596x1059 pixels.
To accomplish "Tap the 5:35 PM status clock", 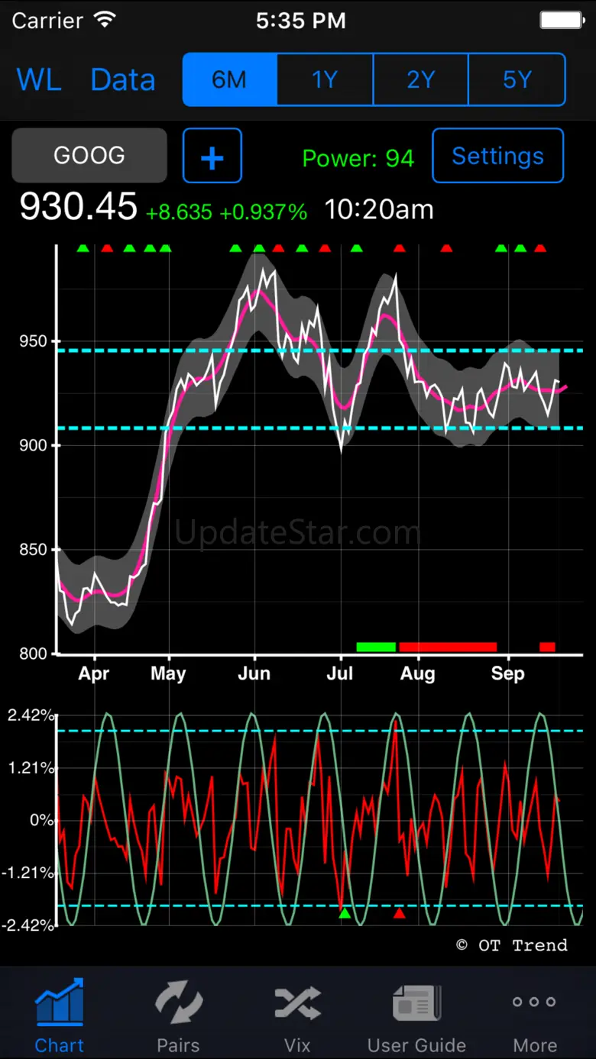I will tap(301, 21).
